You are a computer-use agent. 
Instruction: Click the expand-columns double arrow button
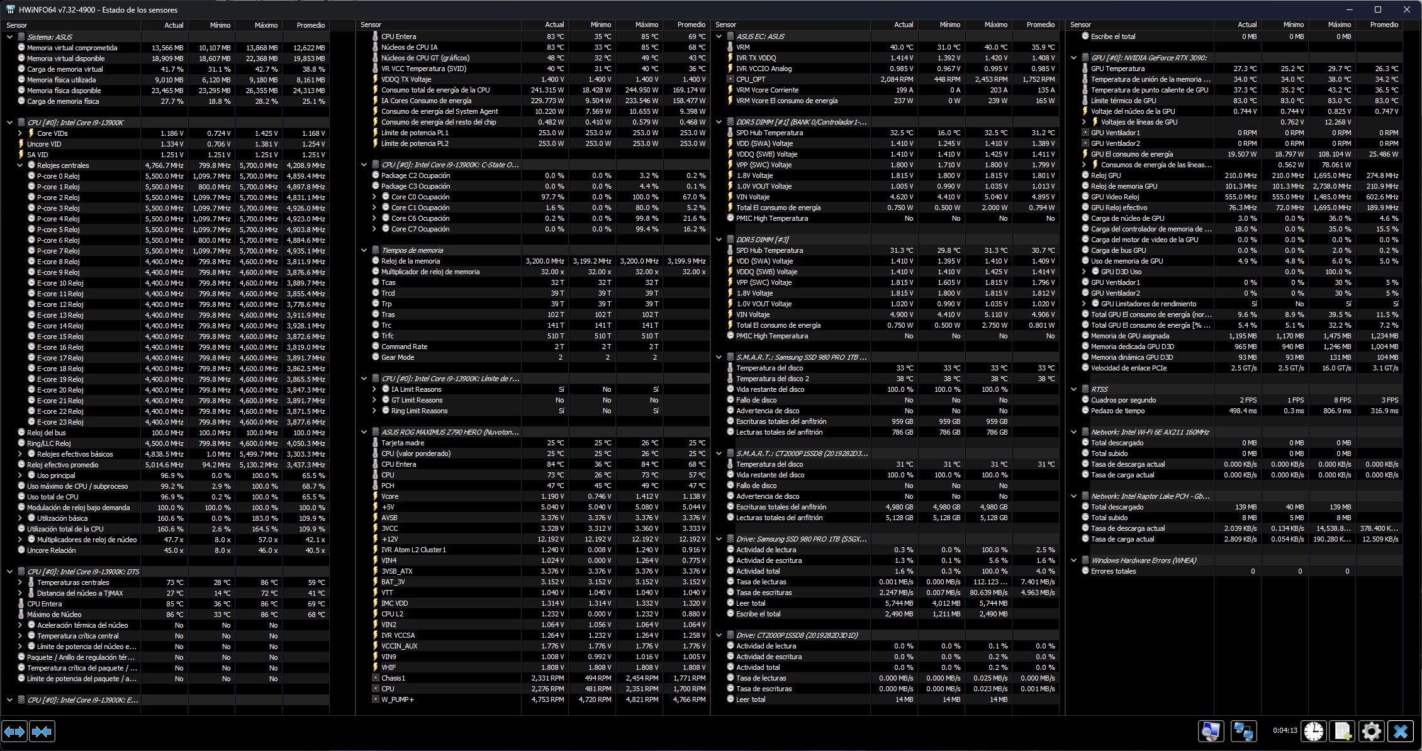[x=14, y=732]
